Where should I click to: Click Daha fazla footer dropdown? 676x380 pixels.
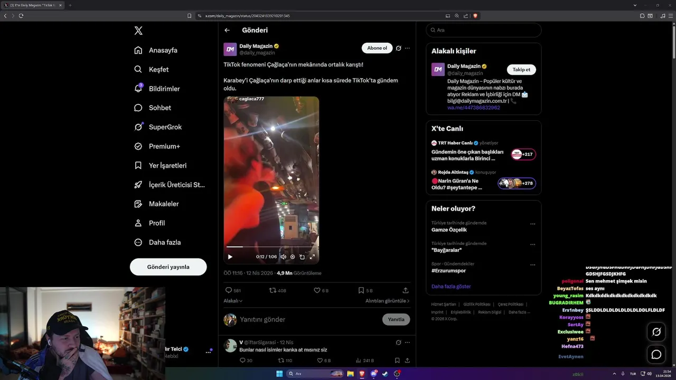pos(519,312)
